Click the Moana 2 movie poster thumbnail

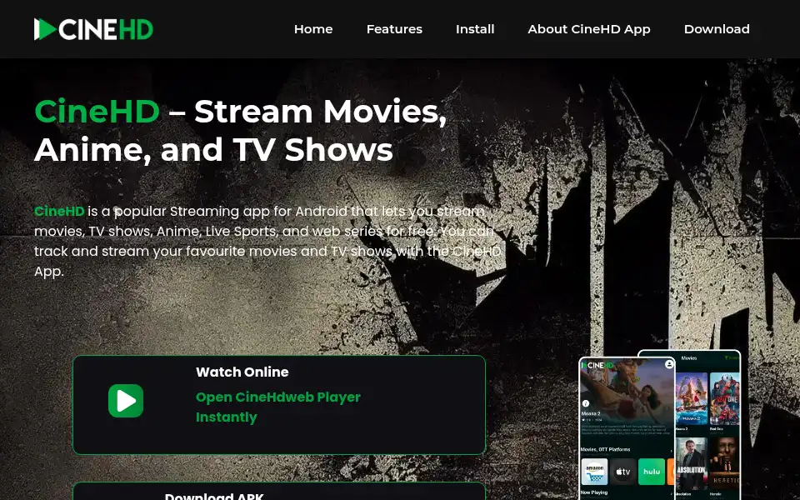click(692, 398)
